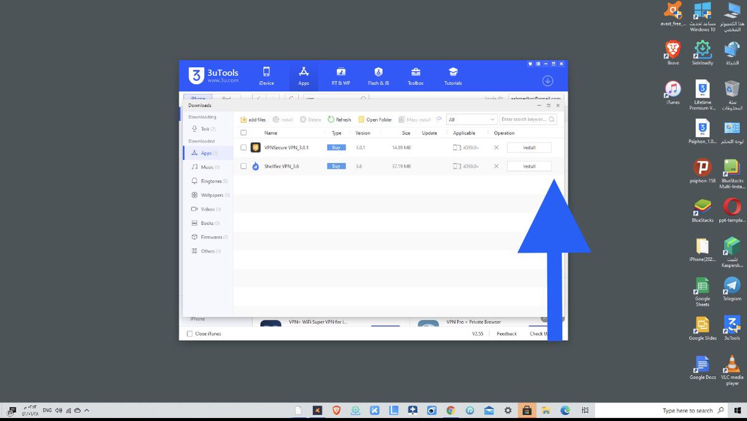The image size is (747, 421).
Task: Click Chrome icon in the taskbar
Action: (x=451, y=410)
